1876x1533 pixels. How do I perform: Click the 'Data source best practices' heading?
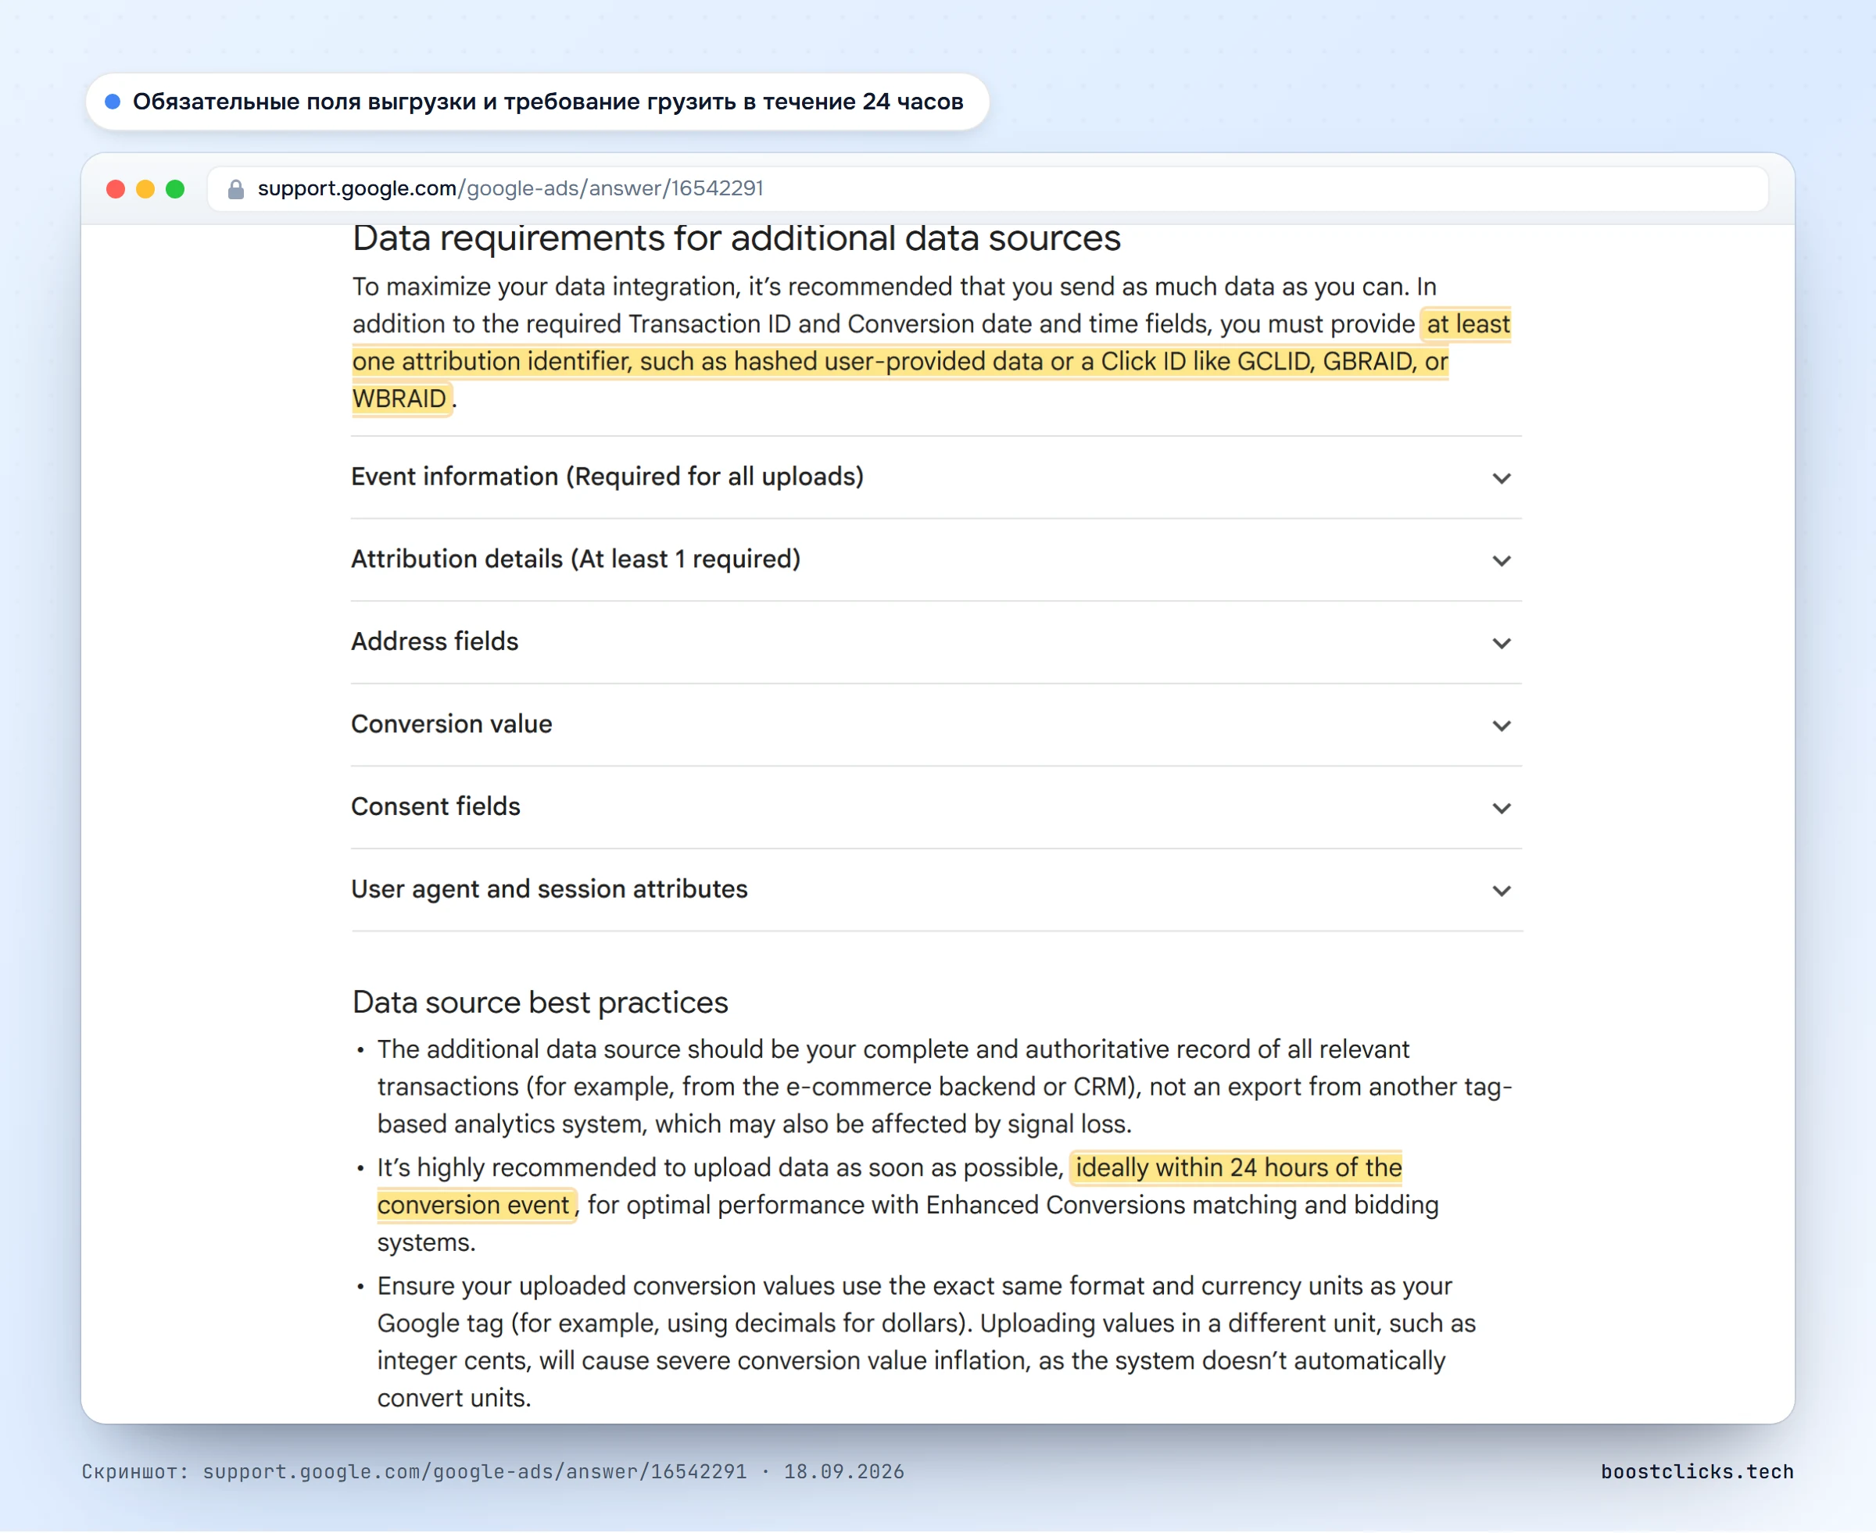(x=539, y=1002)
